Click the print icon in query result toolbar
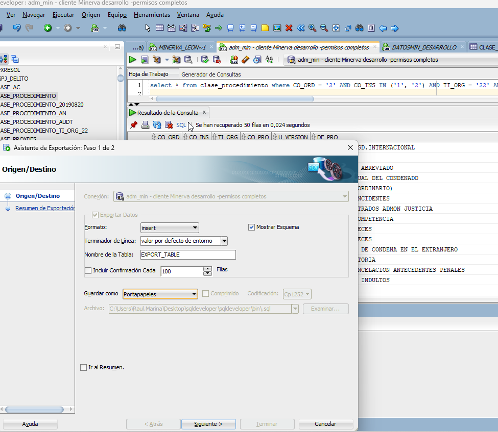This screenshot has width=498, height=432. click(146, 125)
